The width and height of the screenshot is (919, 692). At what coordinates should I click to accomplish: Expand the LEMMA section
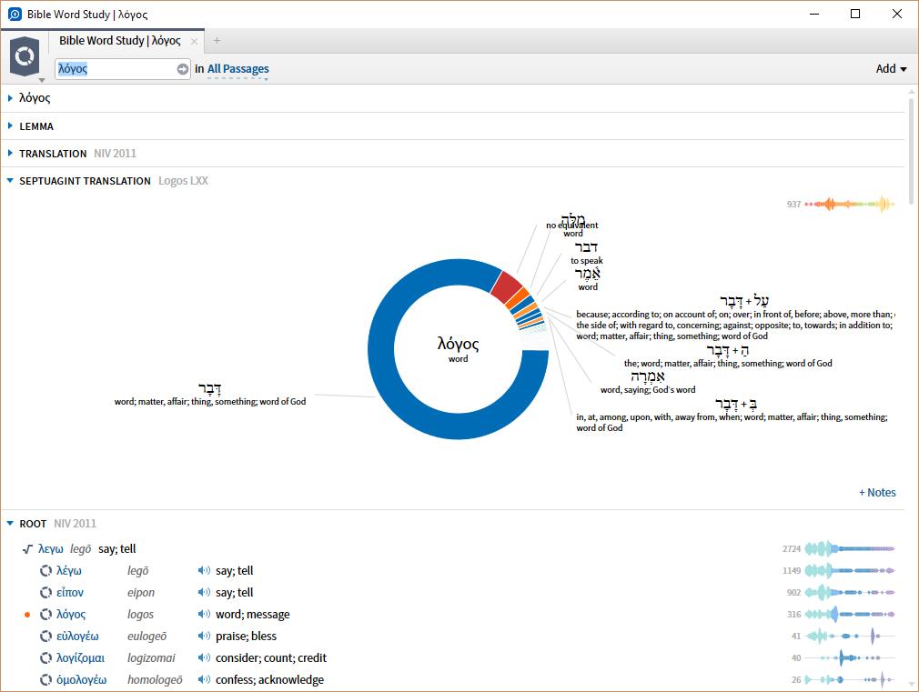(x=10, y=125)
